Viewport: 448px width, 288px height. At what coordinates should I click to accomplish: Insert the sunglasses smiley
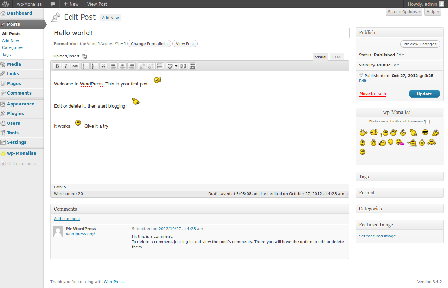(425, 132)
